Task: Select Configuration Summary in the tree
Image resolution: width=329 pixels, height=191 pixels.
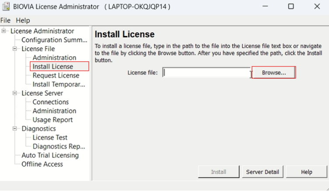Action: (x=54, y=40)
